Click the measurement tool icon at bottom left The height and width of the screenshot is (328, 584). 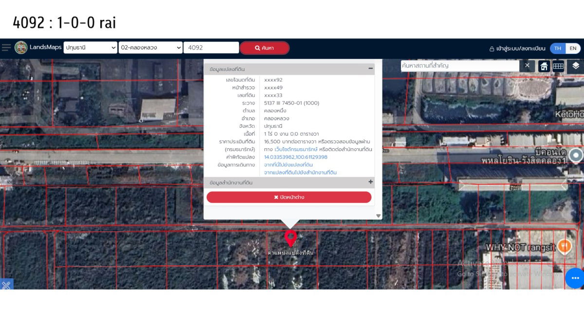point(6,285)
